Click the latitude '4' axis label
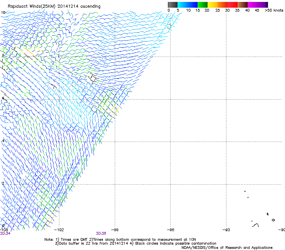Image resolution: width=285 pixels, height=250 pixels. [3, 141]
